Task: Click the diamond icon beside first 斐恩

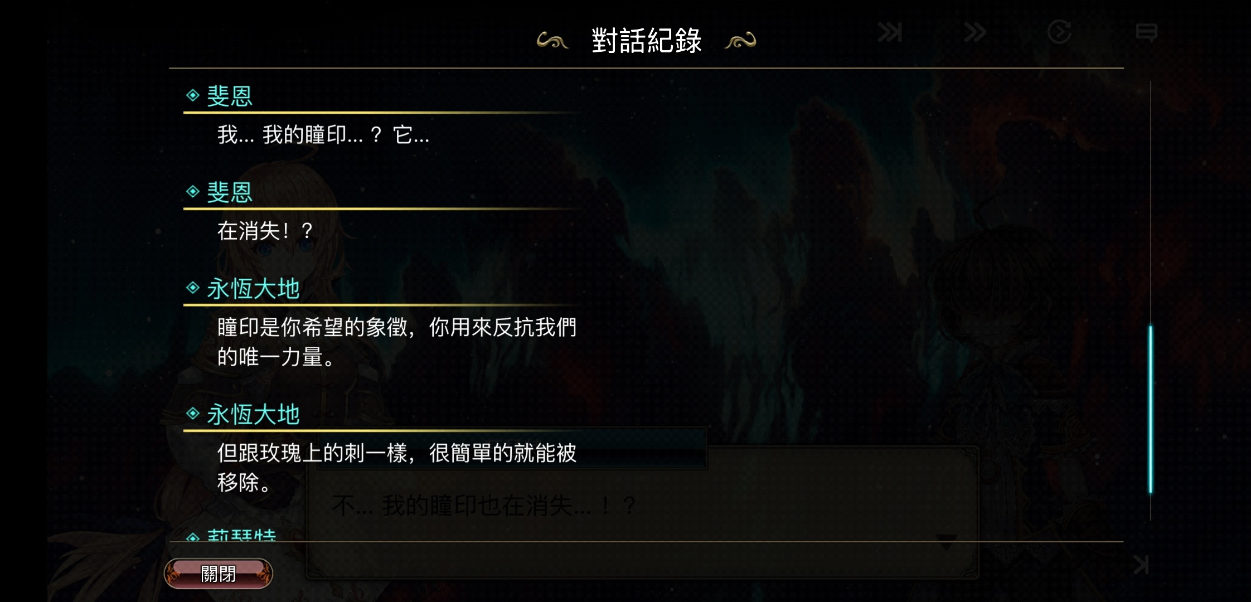Action: click(193, 95)
